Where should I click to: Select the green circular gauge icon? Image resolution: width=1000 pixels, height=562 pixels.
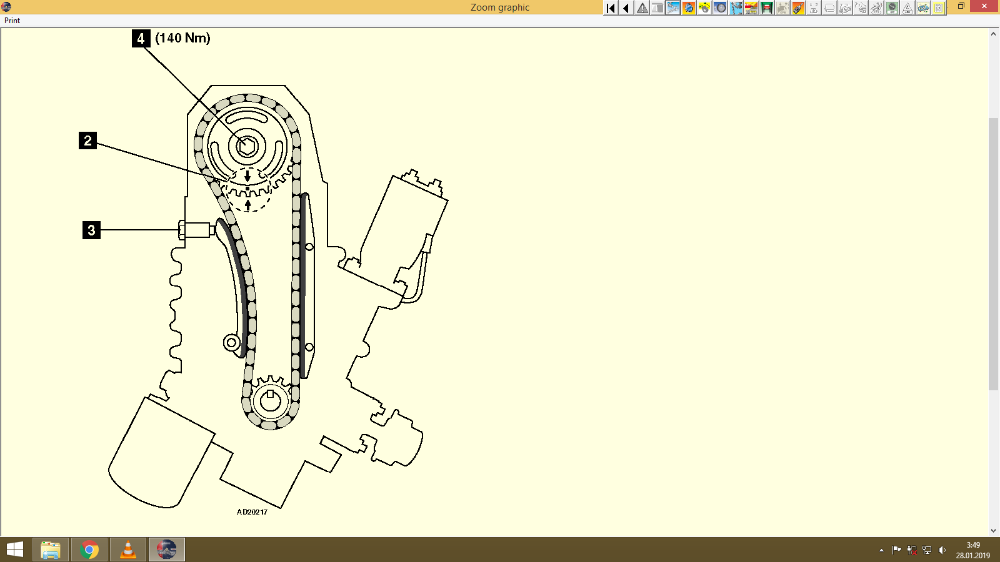click(x=892, y=8)
